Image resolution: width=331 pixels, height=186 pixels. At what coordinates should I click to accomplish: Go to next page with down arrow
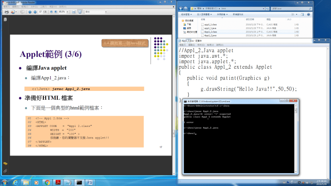35,12
